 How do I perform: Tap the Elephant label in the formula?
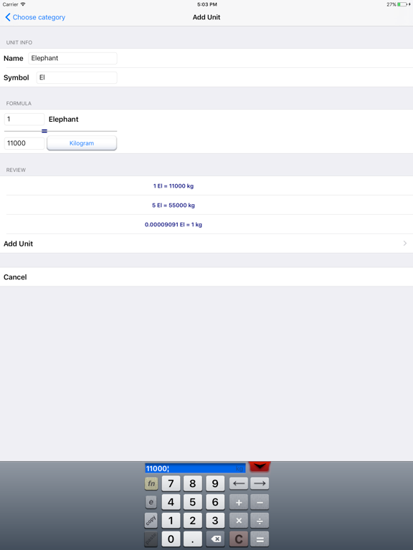(x=64, y=120)
